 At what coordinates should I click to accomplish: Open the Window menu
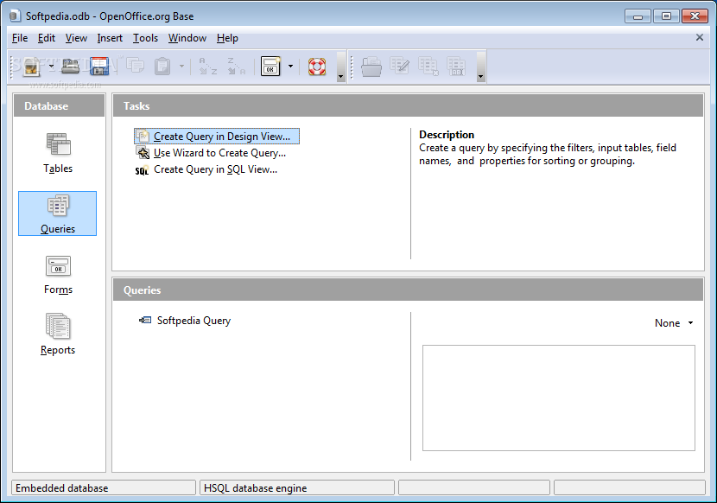pyautogui.click(x=187, y=38)
